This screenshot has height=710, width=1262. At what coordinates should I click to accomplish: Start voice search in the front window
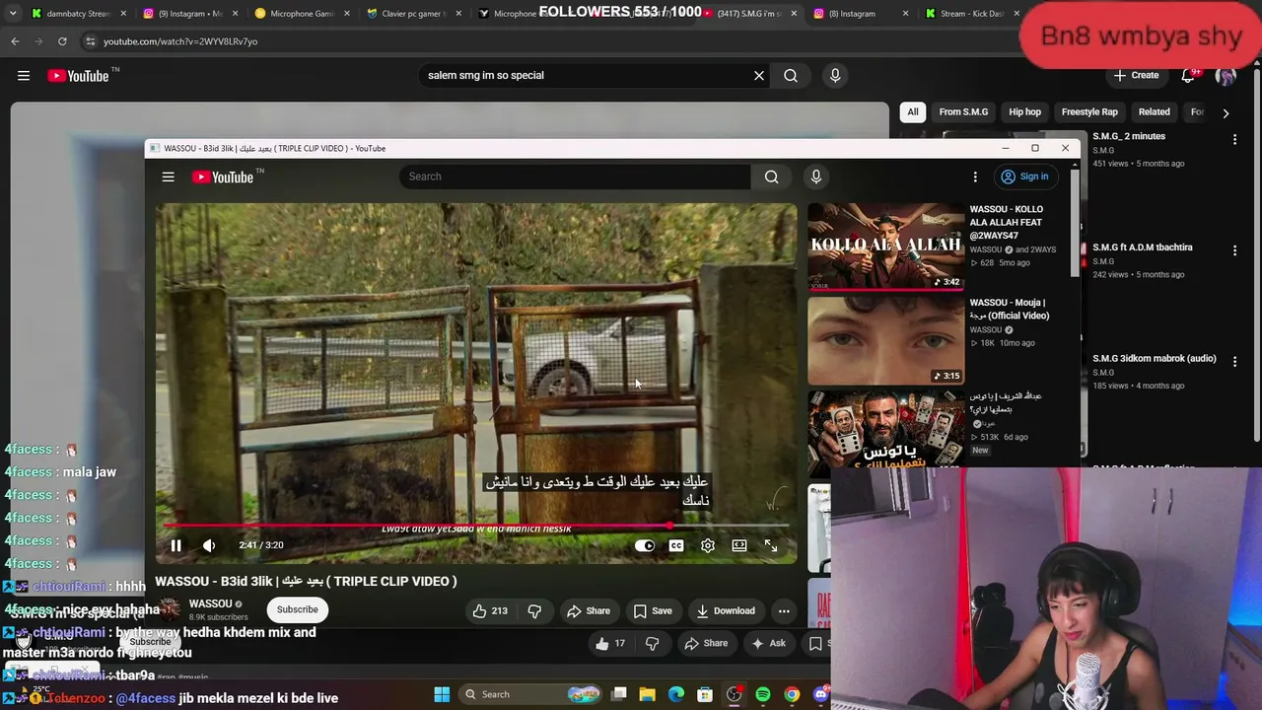[x=815, y=177]
